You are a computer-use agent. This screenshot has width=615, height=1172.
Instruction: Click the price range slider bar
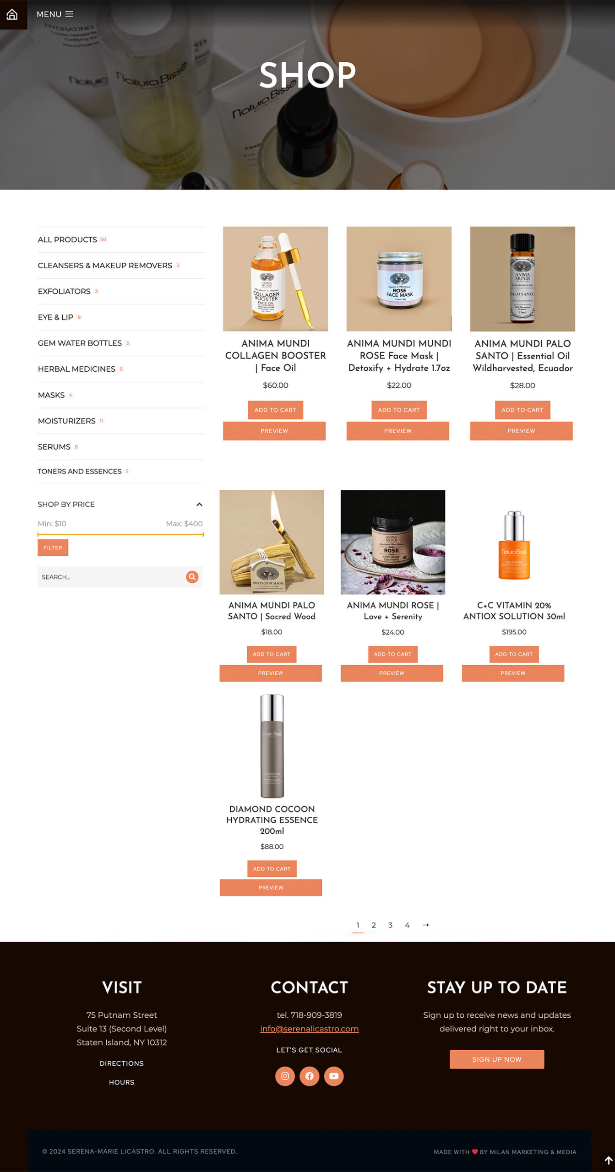click(x=120, y=534)
